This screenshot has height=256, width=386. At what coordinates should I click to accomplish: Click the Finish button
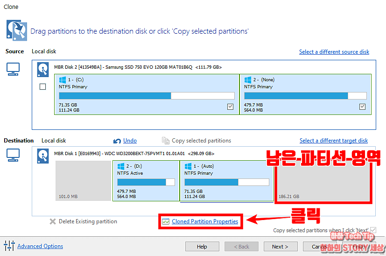(358, 246)
